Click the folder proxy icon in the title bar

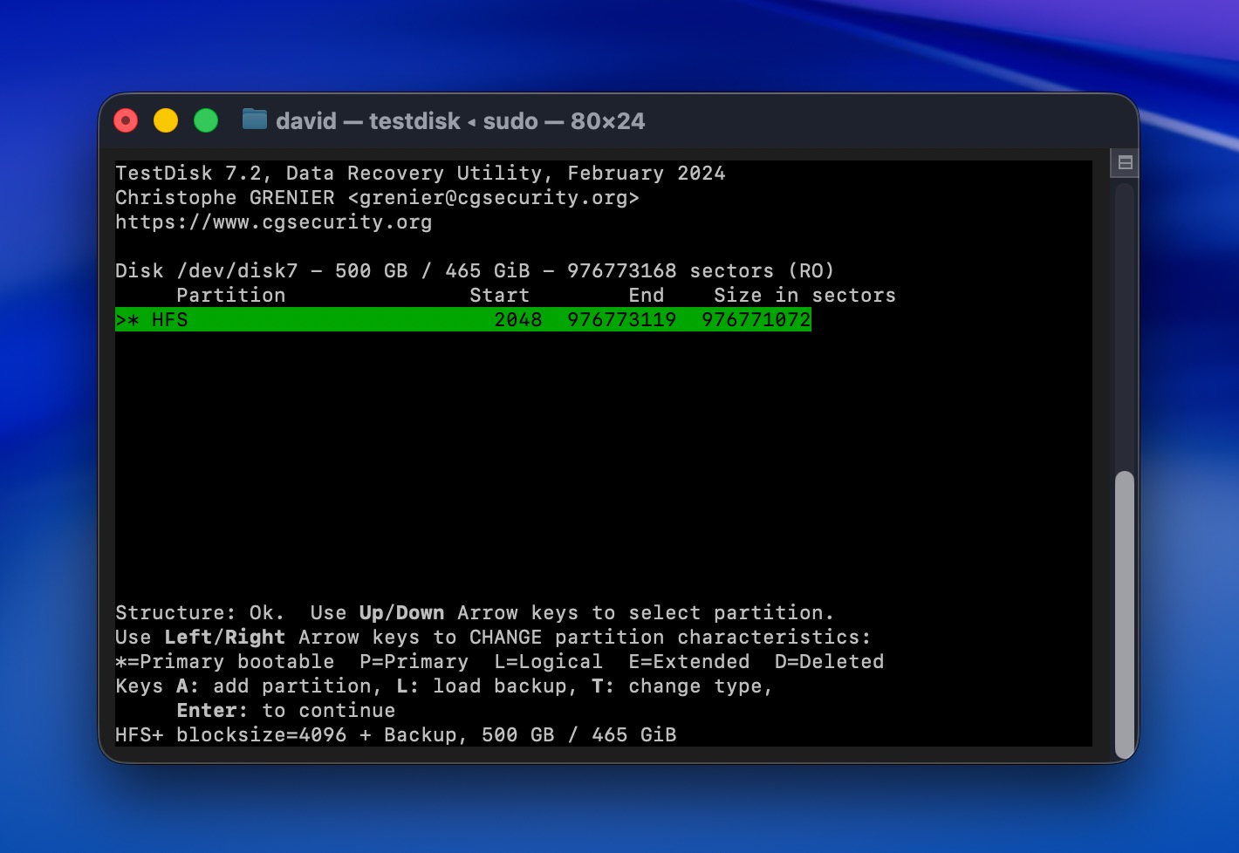(x=254, y=120)
